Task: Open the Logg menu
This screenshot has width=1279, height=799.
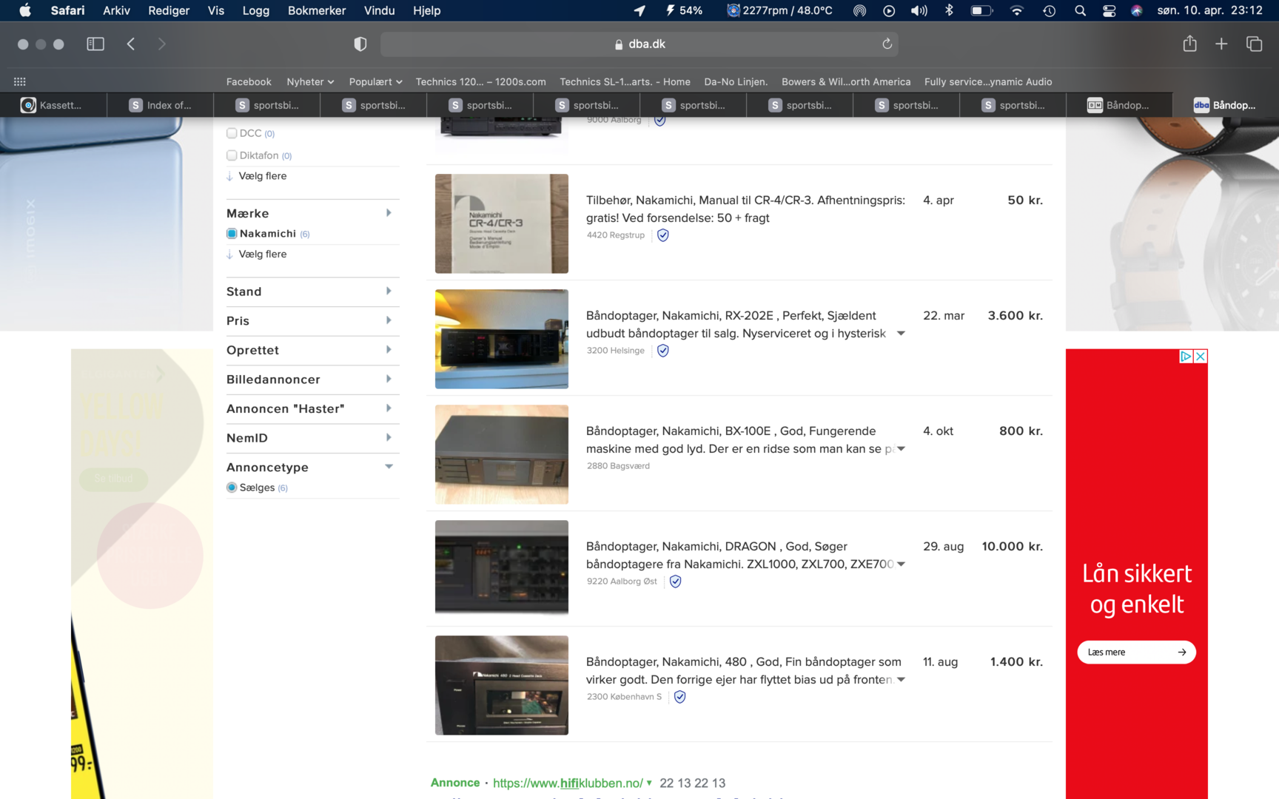Action: [x=256, y=10]
